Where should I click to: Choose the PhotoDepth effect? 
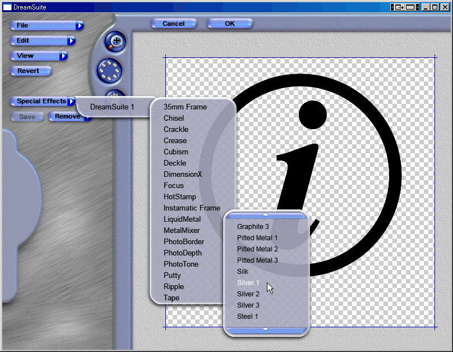tap(183, 253)
